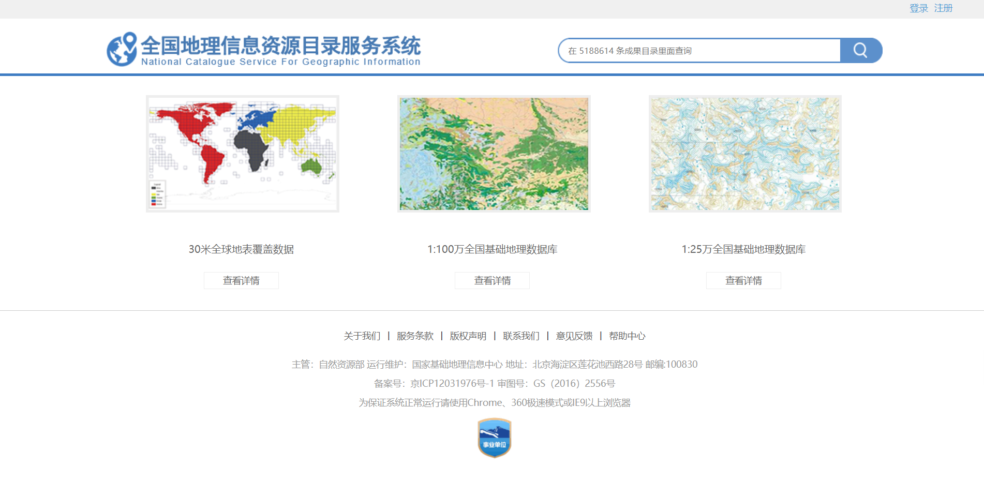The image size is (984, 483).
Task: Click the search input field
Action: tap(699, 51)
